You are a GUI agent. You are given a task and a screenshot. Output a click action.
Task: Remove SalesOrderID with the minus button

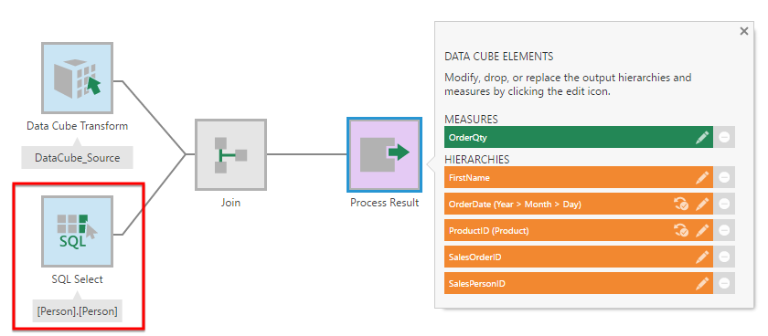tap(724, 257)
